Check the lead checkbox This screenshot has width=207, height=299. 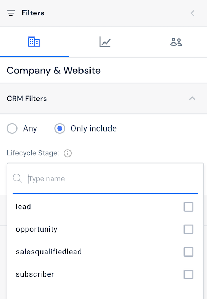(188, 207)
